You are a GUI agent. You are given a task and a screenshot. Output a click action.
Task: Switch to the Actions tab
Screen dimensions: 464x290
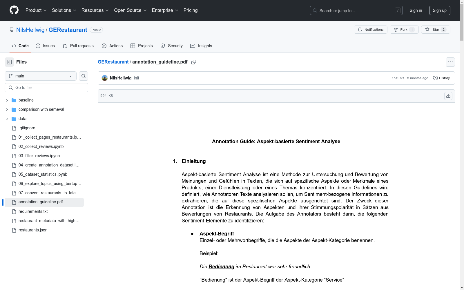tap(112, 46)
